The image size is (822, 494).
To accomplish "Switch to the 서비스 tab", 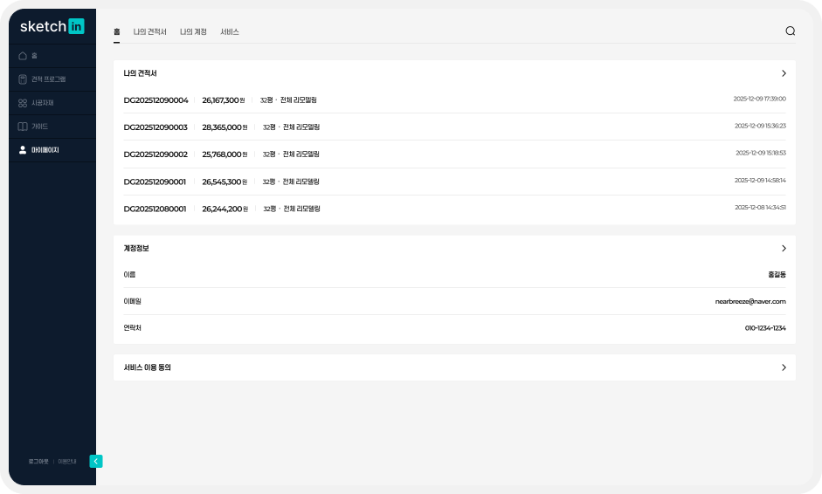I will point(230,32).
